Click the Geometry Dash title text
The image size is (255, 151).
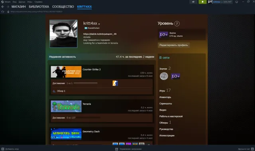pyautogui.click(x=91, y=131)
